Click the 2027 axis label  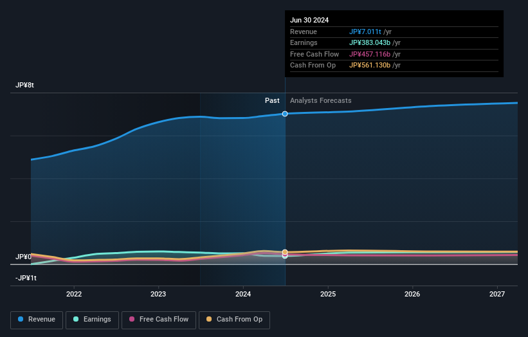tap(497, 294)
